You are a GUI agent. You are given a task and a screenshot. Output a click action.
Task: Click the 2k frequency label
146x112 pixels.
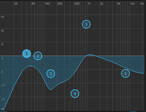pyautogui.click(x=102, y=4)
